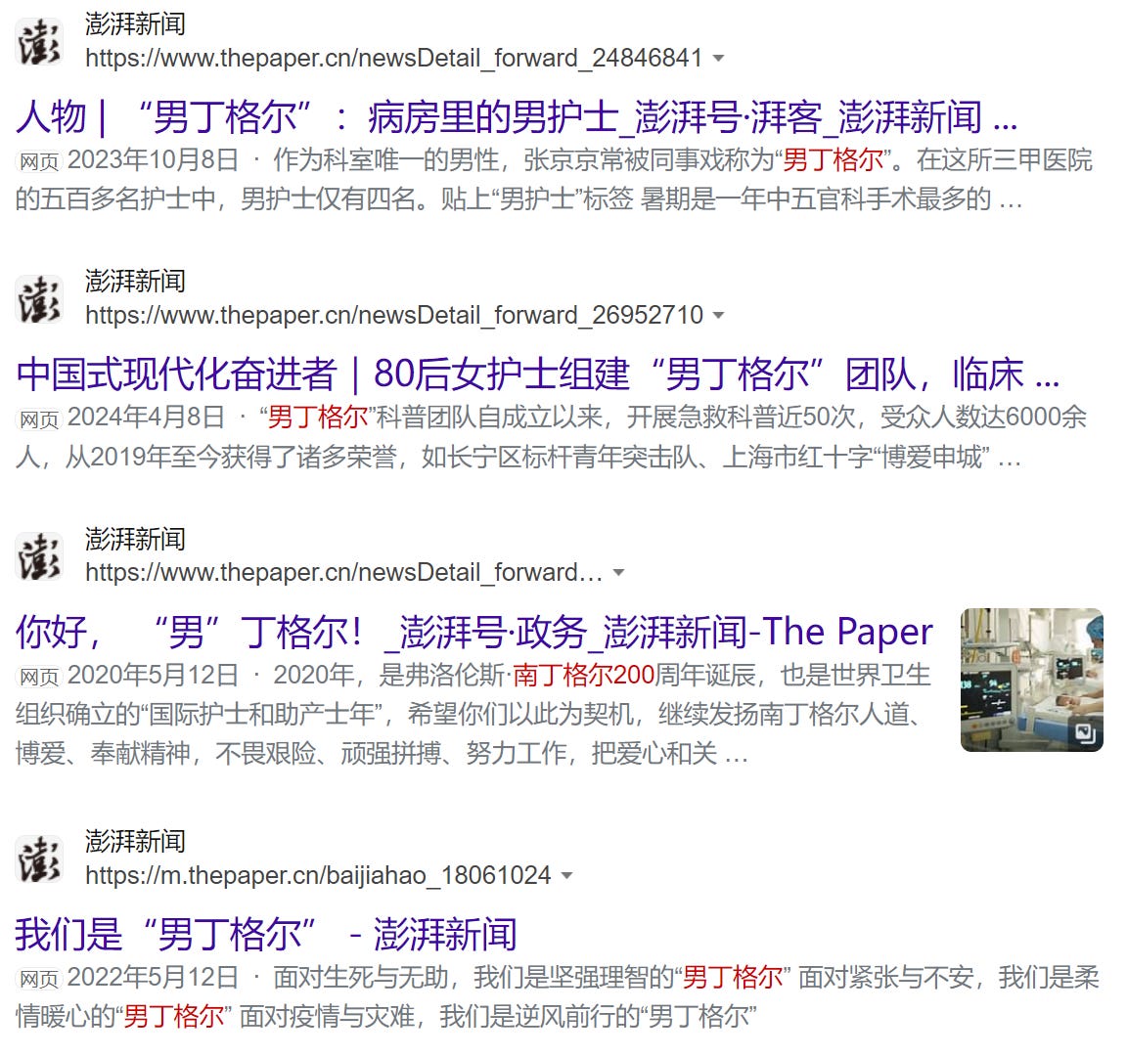1127x1056 pixels.
Task: Click the date 2020年5月12日 in the snippet
Action: (153, 675)
